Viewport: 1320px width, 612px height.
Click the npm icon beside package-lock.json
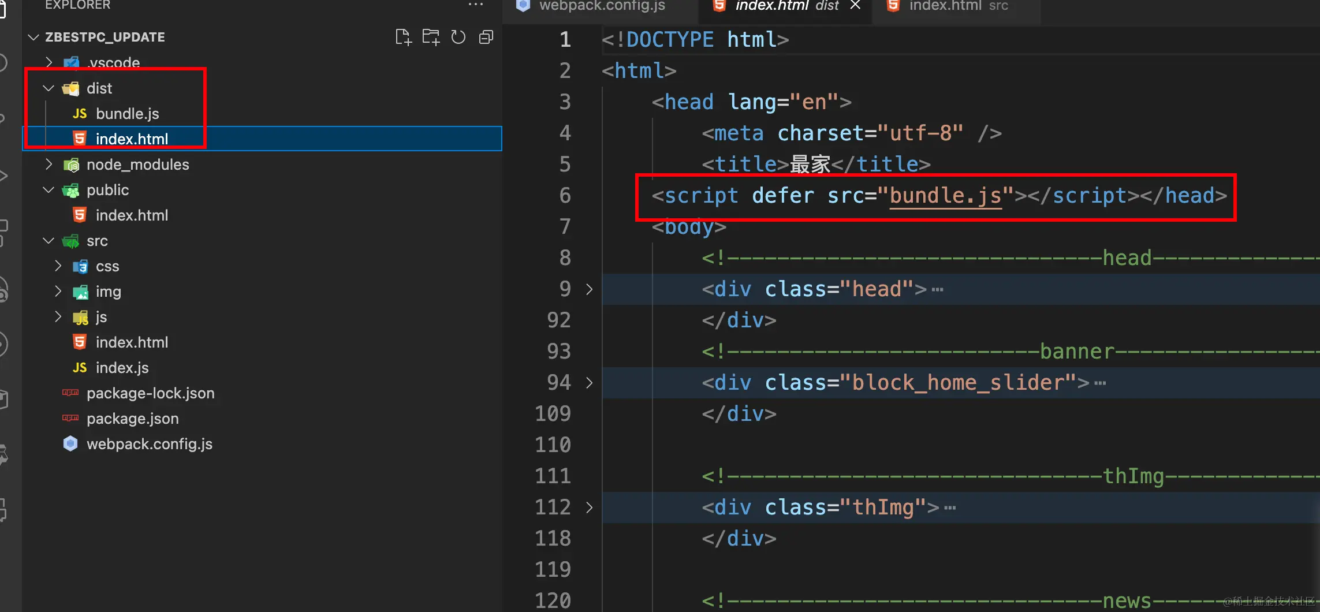pos(70,393)
